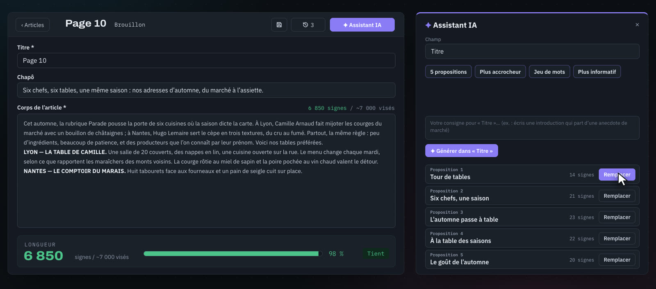Go back to Articles list
Viewport: 656px width, 289px height.
coord(32,25)
